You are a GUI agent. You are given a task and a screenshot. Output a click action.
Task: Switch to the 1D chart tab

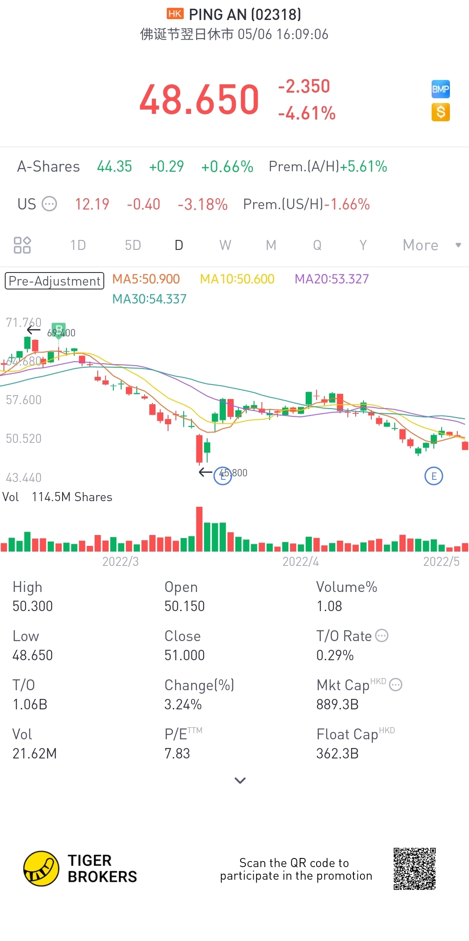click(78, 245)
